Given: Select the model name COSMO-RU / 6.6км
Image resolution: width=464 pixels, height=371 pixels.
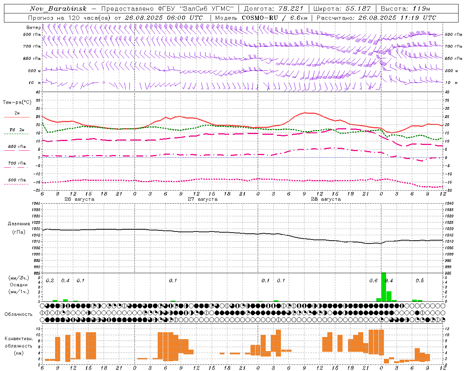Looking at the screenshot, I should [274, 18].
